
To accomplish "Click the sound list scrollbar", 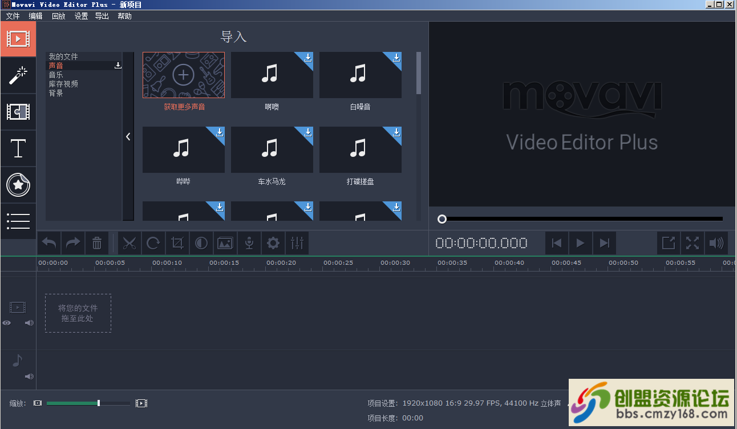I will click(x=419, y=73).
